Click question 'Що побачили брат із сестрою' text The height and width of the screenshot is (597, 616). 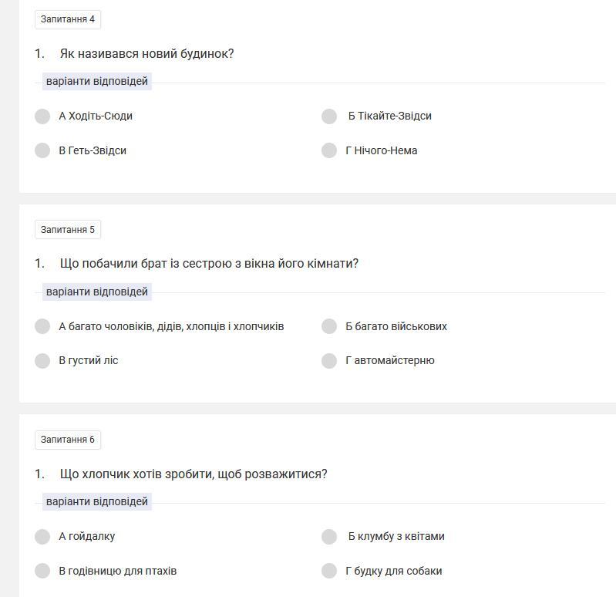(209, 264)
